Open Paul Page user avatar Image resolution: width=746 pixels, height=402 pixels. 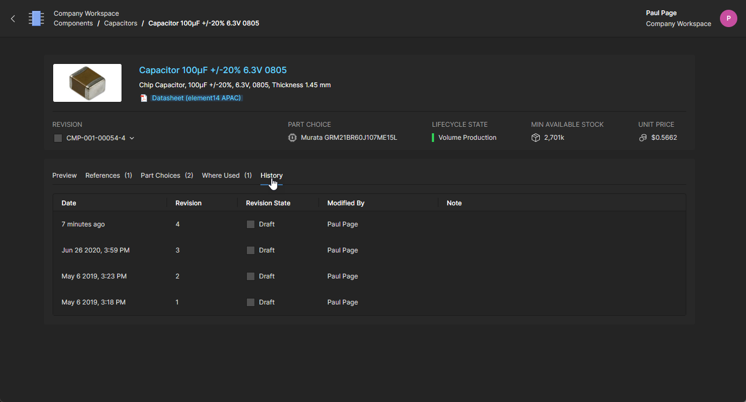[x=728, y=18]
